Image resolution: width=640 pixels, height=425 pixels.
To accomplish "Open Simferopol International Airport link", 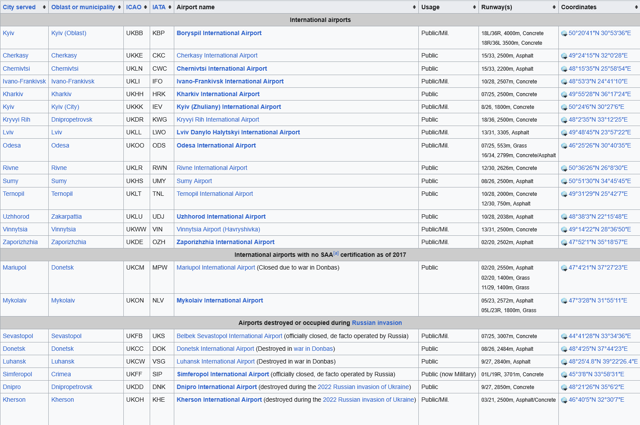I will (223, 374).
